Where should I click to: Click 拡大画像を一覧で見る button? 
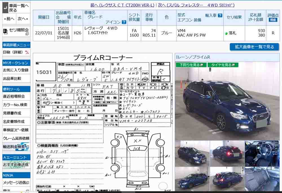pyautogui.click(x=254, y=47)
